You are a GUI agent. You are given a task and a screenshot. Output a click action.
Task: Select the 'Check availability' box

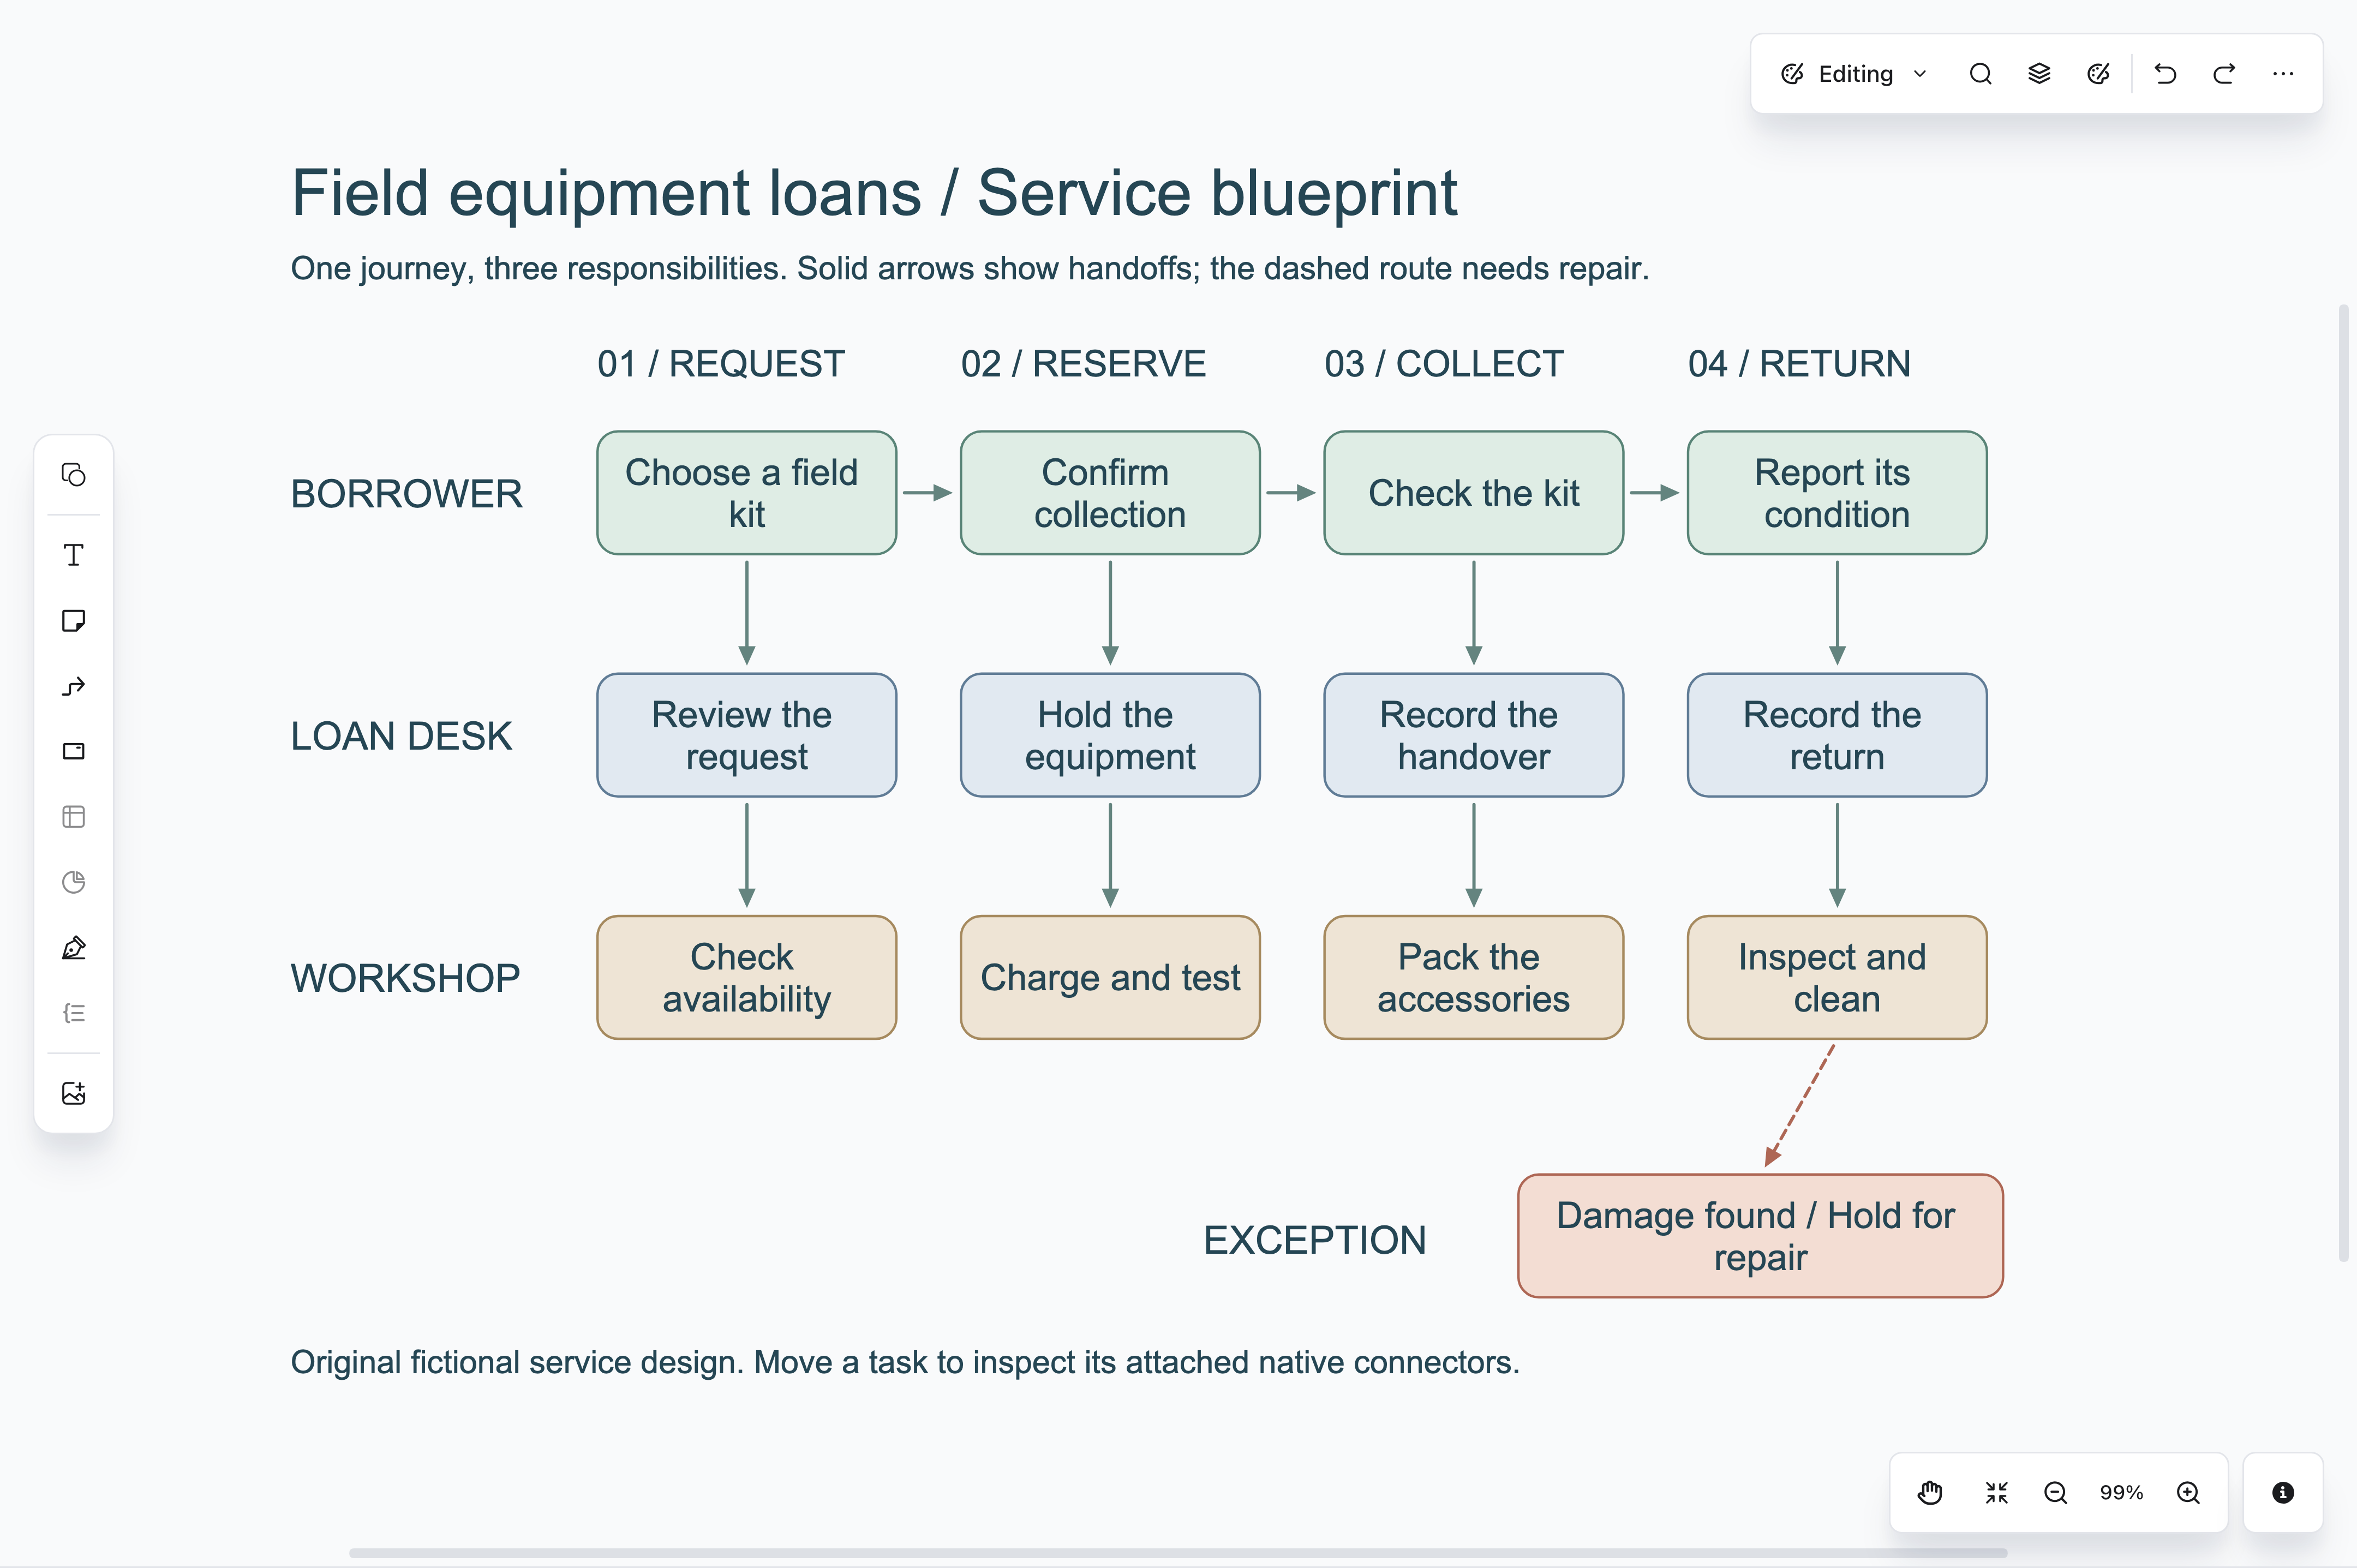point(746,978)
